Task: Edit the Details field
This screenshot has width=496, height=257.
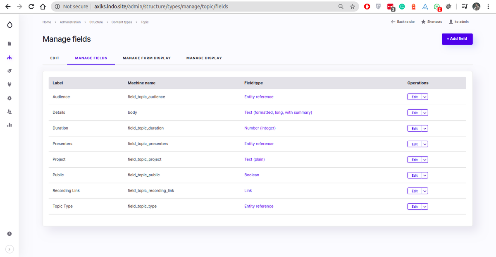Action: click(415, 113)
